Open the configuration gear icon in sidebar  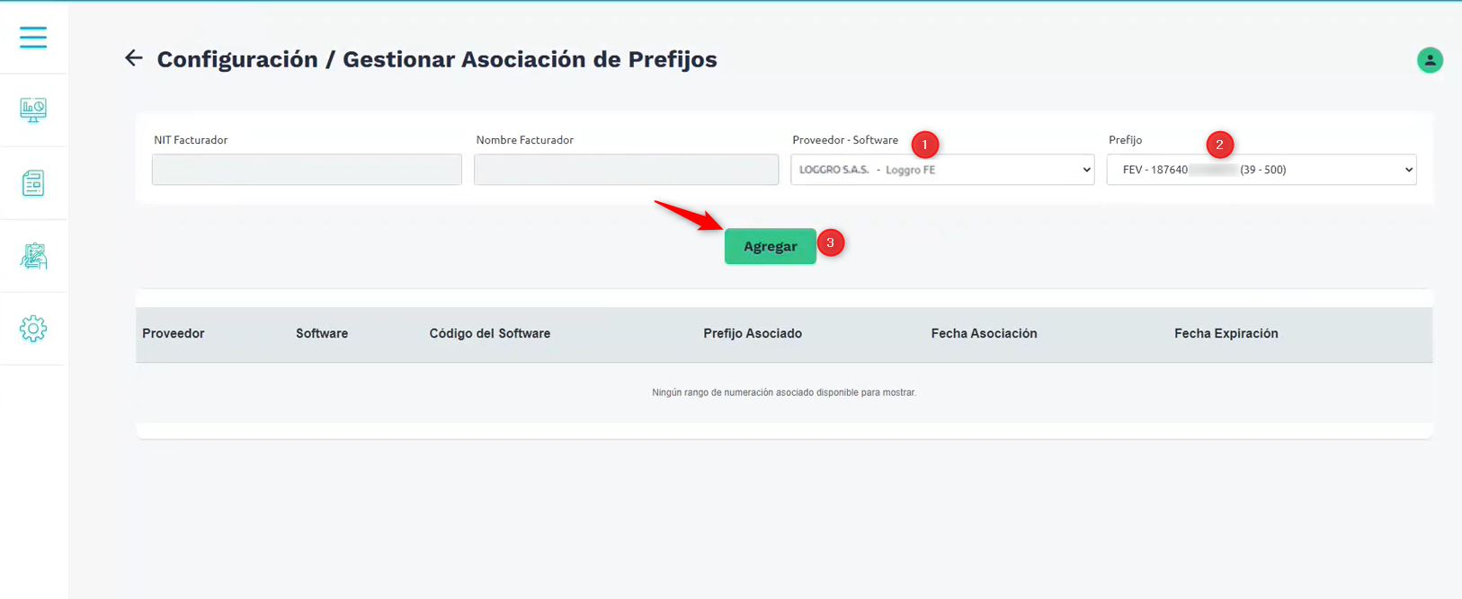(x=33, y=329)
